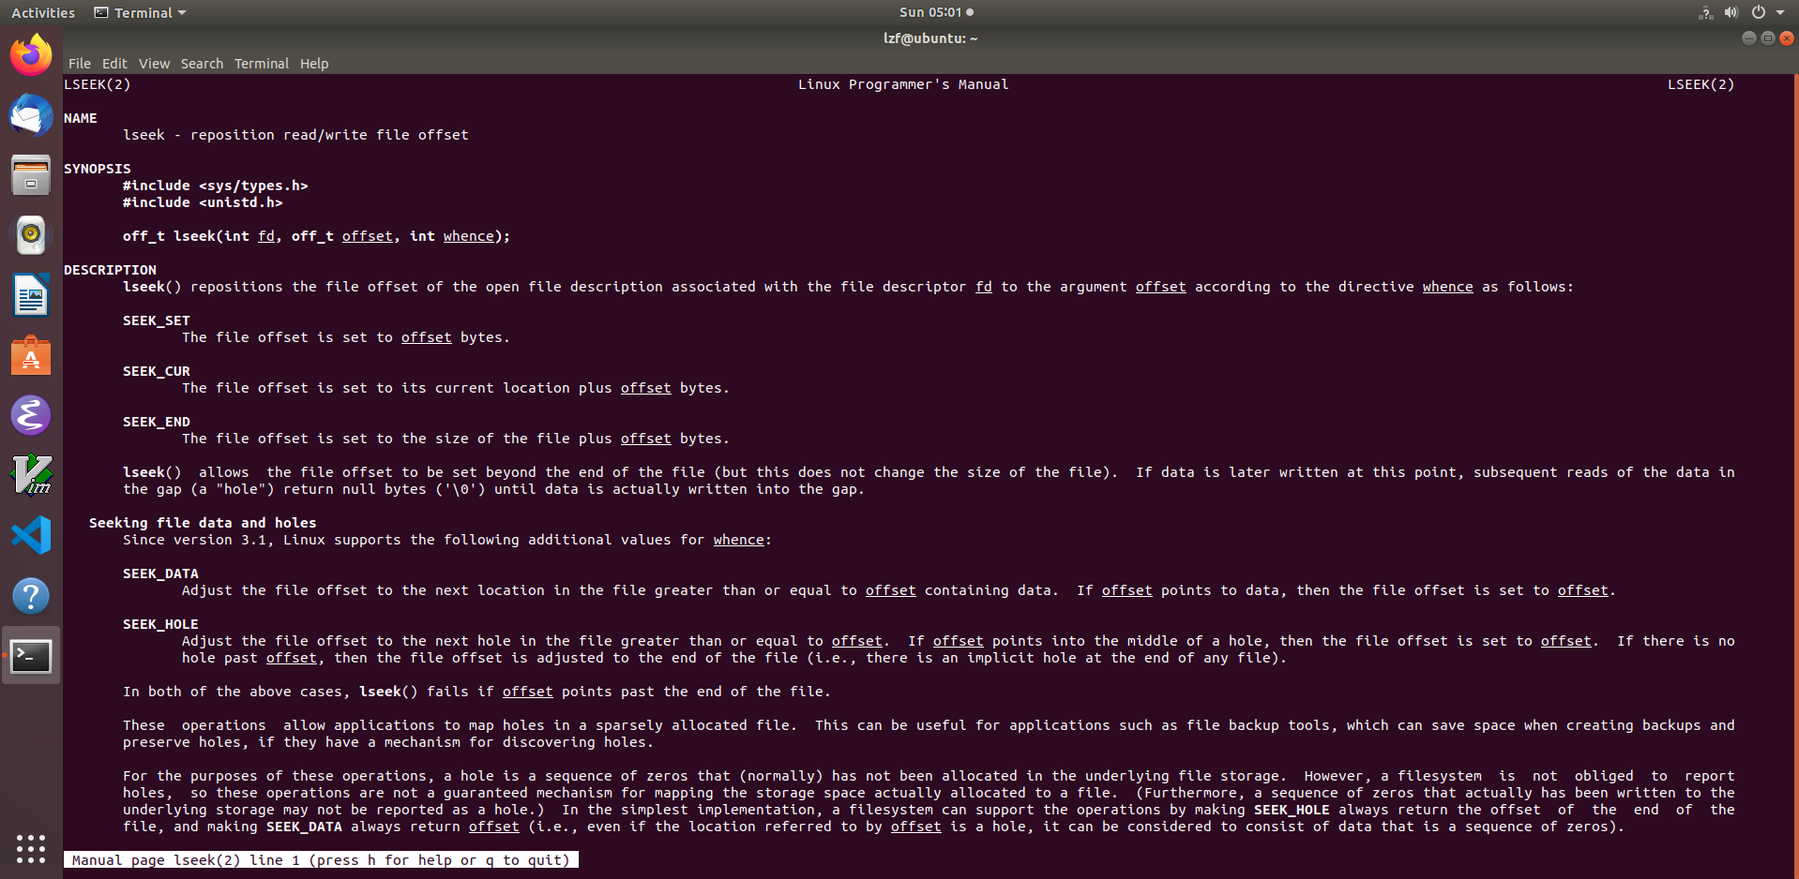Open Firefox from the dock
1799x879 pixels.
[x=31, y=54]
